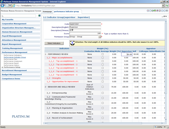Viewport: 169px width, 129px height.
Task: Open the status bar zoom level dropdown
Action: coord(165,127)
